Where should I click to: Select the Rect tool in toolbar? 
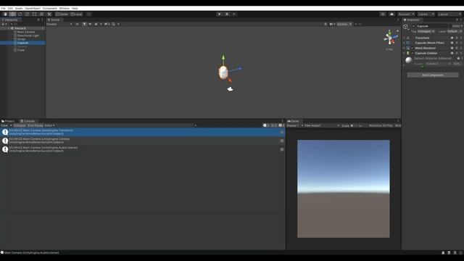34,14
